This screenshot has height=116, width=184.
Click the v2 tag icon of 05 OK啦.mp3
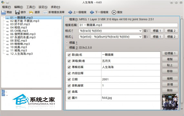click(7, 31)
